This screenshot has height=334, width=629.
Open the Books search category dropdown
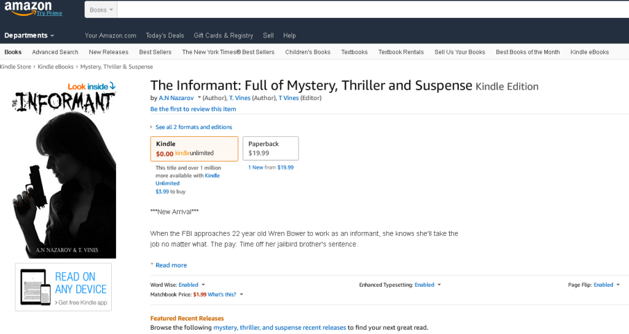click(101, 10)
